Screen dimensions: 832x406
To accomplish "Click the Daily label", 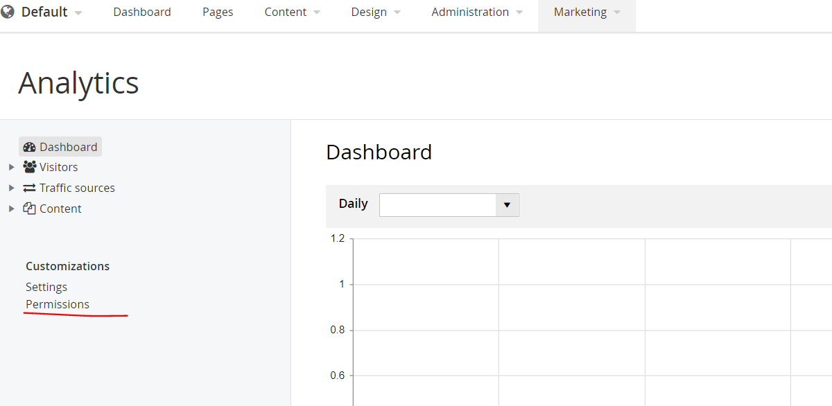I will (x=354, y=204).
